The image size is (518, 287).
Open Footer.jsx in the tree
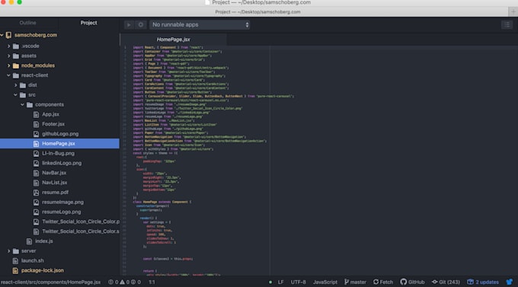(x=53, y=124)
